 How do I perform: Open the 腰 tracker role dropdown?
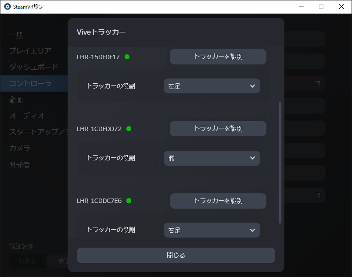pyautogui.click(x=212, y=158)
